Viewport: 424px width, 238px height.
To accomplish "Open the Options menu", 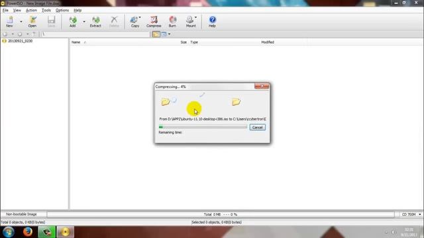I will pyautogui.click(x=62, y=11).
